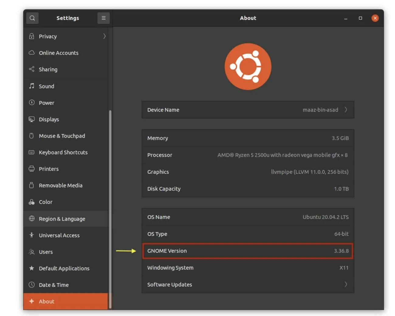This screenshot has width=395, height=316.
Task: Click the Date & Time clock icon
Action: tap(32, 285)
